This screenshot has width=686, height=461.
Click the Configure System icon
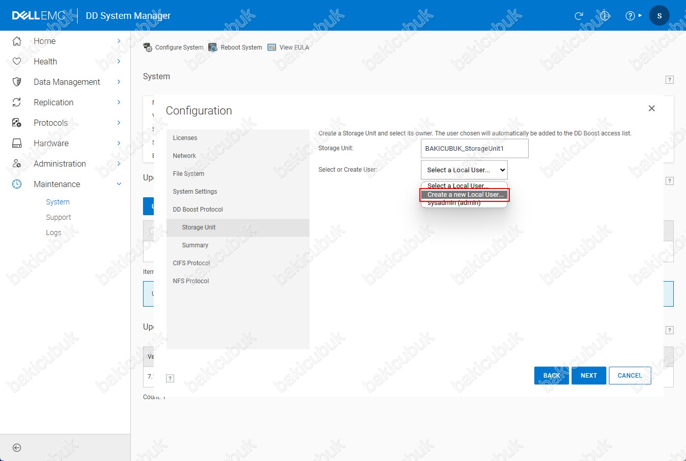[148, 48]
